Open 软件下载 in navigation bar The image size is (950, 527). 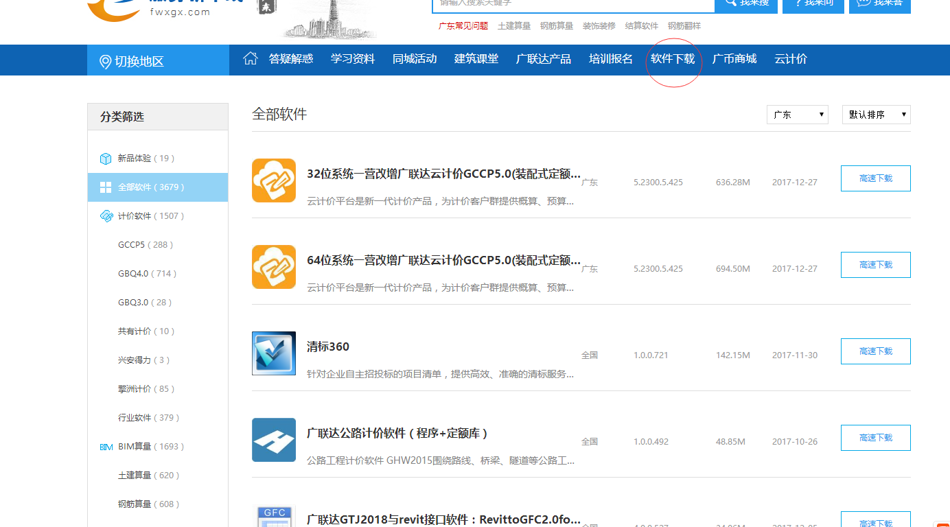673,59
